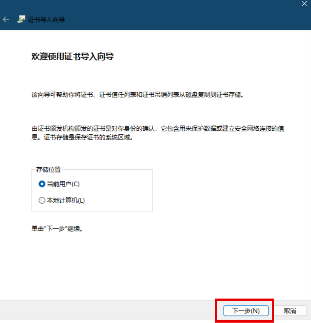Click the 欢迎使用证书导入向导 heading

72,57
